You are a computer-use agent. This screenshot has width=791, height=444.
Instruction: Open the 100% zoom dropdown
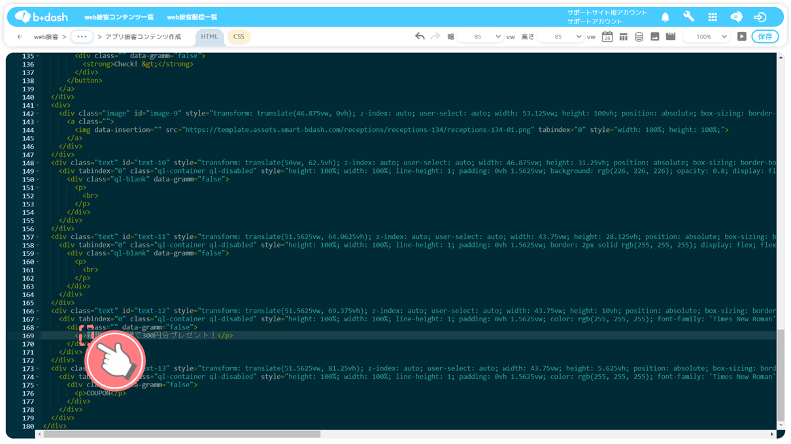706,37
